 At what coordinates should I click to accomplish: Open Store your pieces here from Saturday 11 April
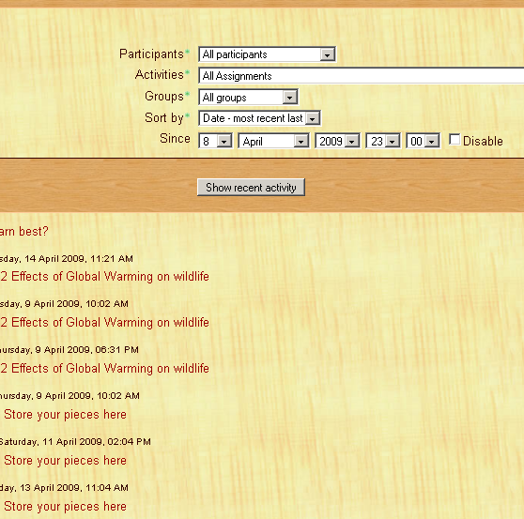[65, 461]
